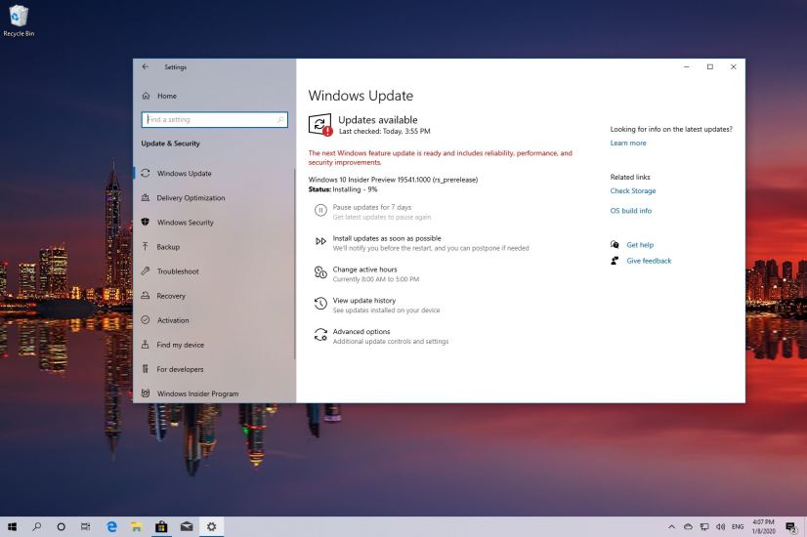Click the Recovery sidebar icon
Image resolution: width=807 pixels, height=537 pixels.
click(146, 295)
